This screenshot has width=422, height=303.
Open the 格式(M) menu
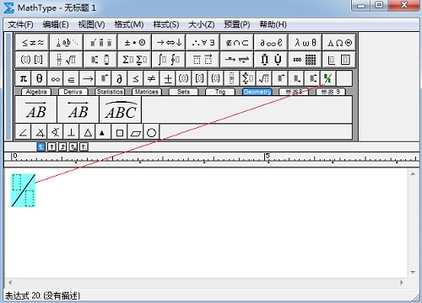(128, 24)
